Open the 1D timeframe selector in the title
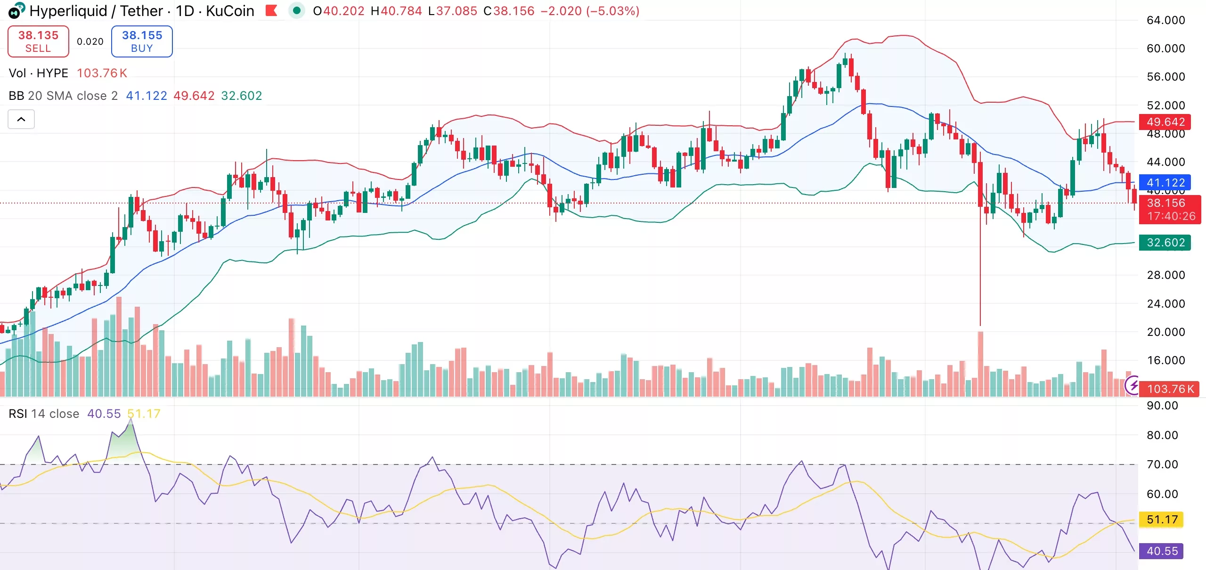 pos(185,10)
